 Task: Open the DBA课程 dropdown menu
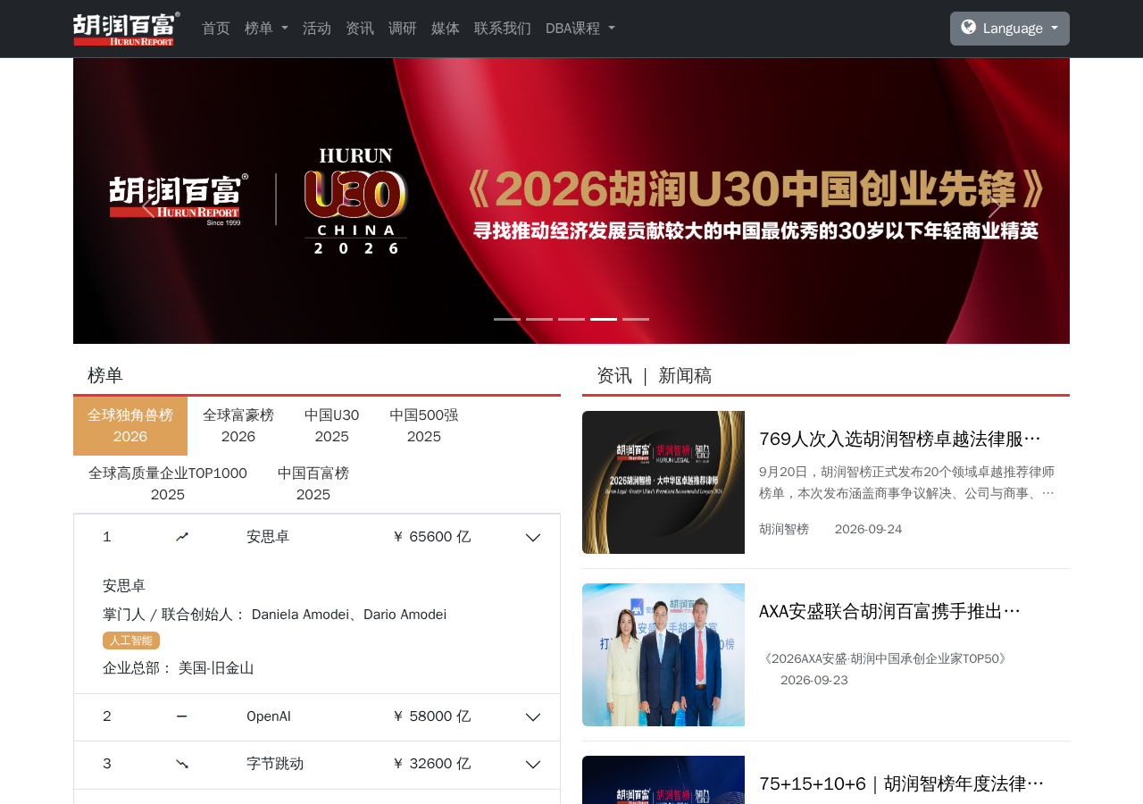tap(580, 29)
